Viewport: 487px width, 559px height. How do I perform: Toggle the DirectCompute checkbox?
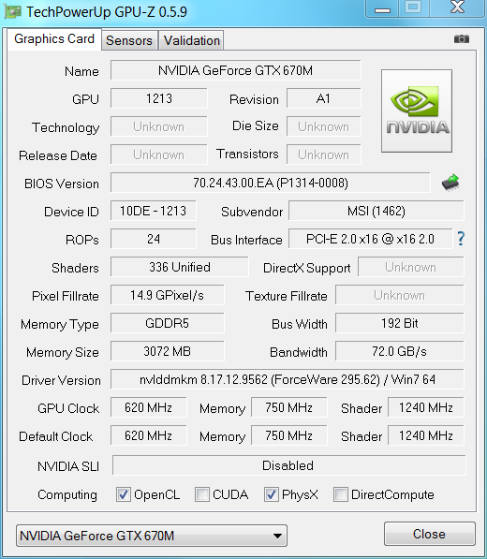(341, 494)
